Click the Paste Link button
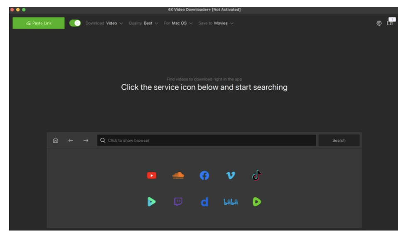398x233 pixels. click(38, 23)
